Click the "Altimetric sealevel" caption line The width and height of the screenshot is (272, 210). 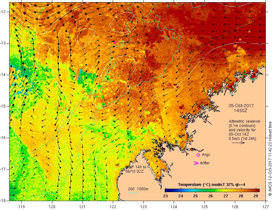click(244, 121)
